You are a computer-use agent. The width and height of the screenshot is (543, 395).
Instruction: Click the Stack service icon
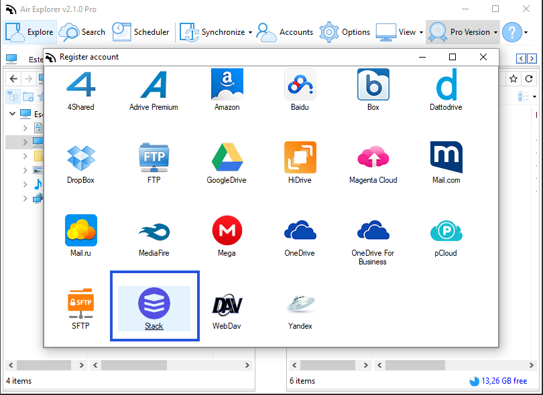pos(154,304)
